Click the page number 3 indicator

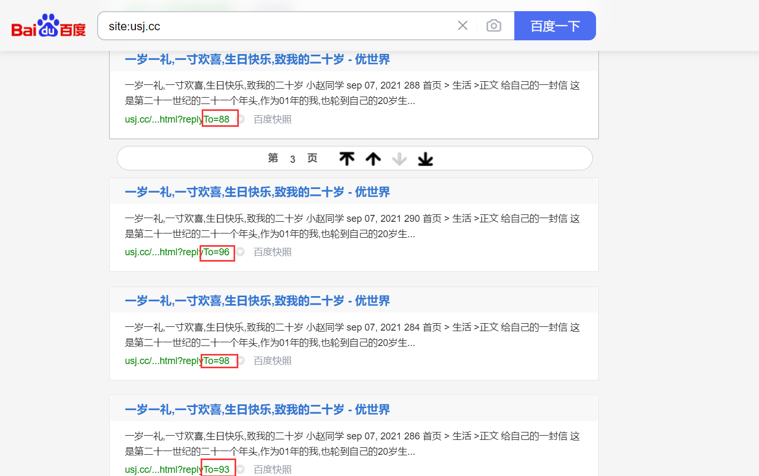point(292,158)
